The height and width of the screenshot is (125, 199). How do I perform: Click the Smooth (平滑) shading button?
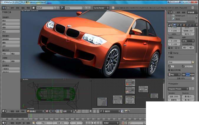pos(6,54)
